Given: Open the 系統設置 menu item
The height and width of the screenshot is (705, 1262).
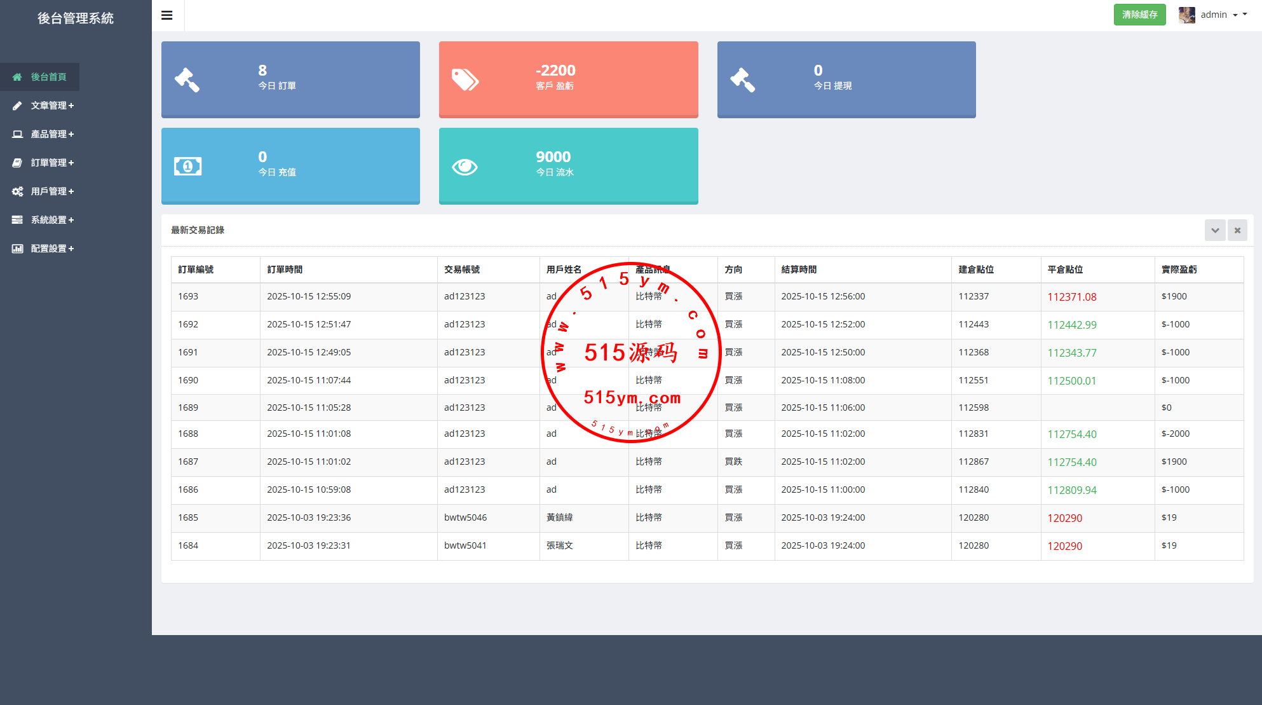Looking at the screenshot, I should [52, 220].
